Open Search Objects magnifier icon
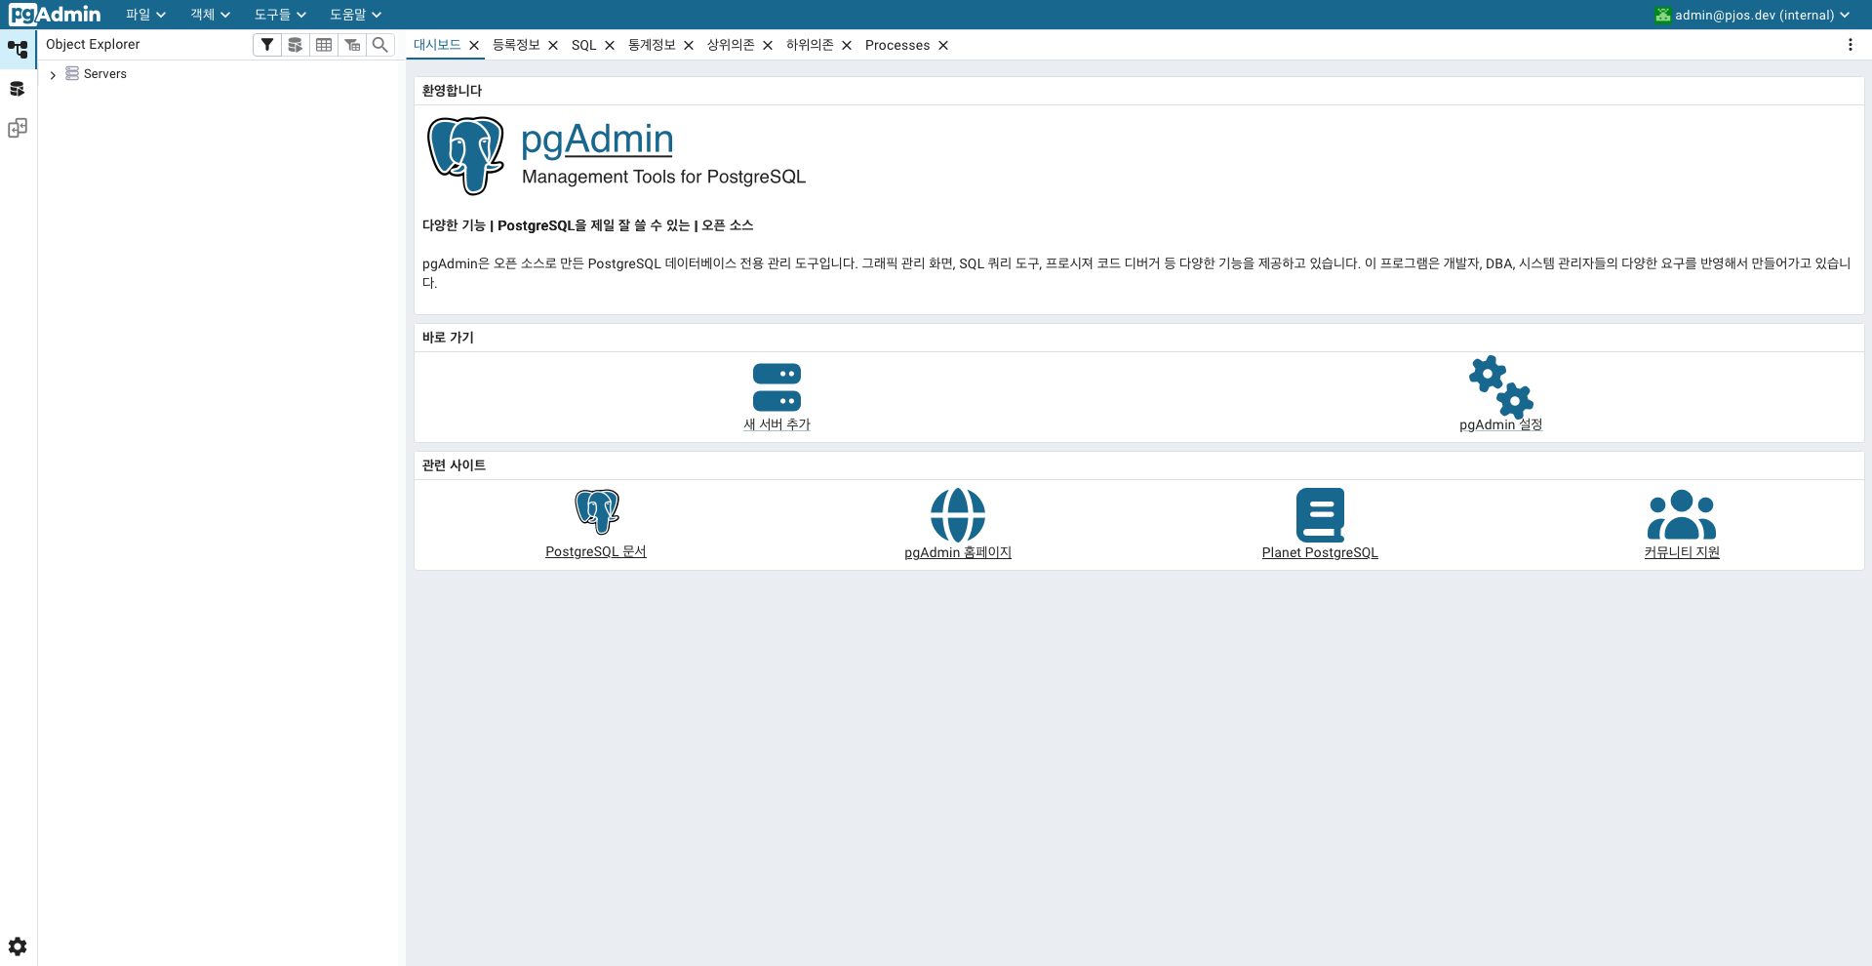Screen dimensions: 1872x966 point(380,45)
